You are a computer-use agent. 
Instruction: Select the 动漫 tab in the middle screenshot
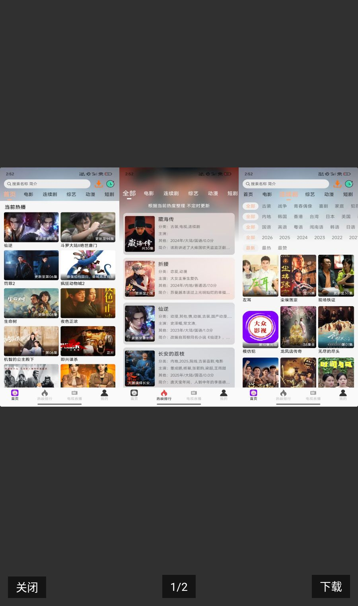[213, 193]
